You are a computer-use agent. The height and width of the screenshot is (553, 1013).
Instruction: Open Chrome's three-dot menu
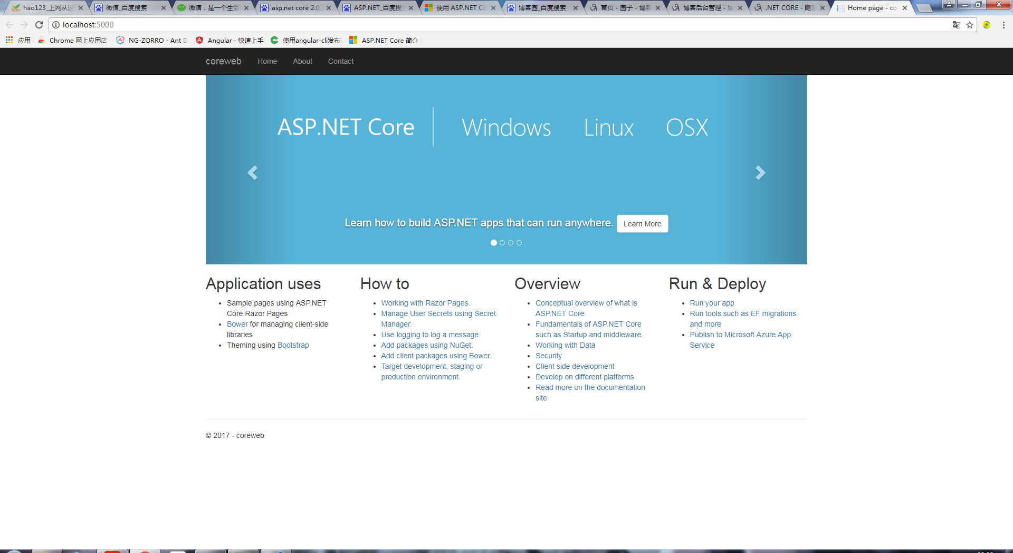pos(1004,25)
